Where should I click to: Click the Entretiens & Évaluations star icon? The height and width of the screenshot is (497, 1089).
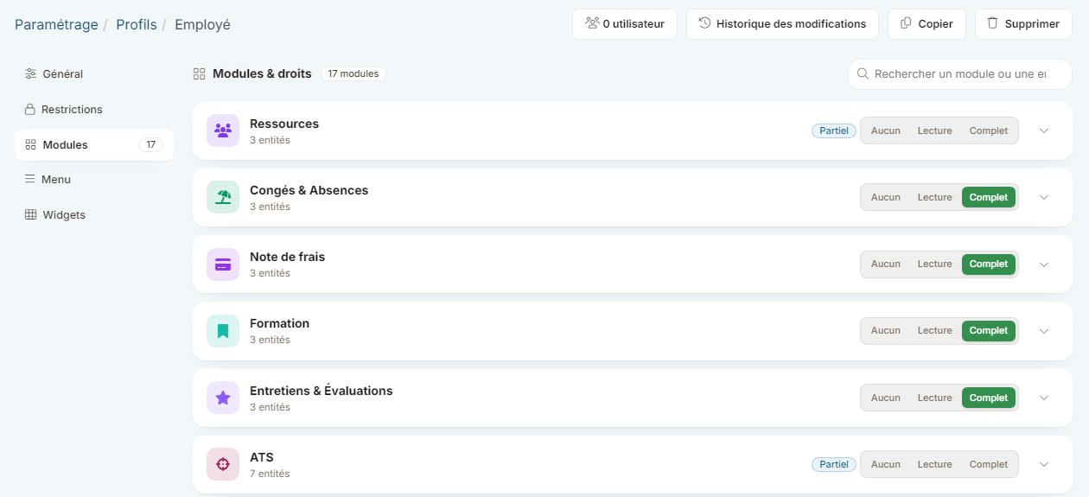[x=223, y=398]
